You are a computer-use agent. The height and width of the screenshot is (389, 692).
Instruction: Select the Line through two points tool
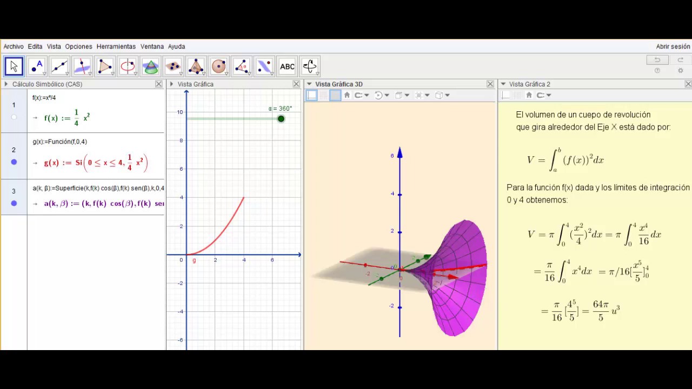click(59, 66)
